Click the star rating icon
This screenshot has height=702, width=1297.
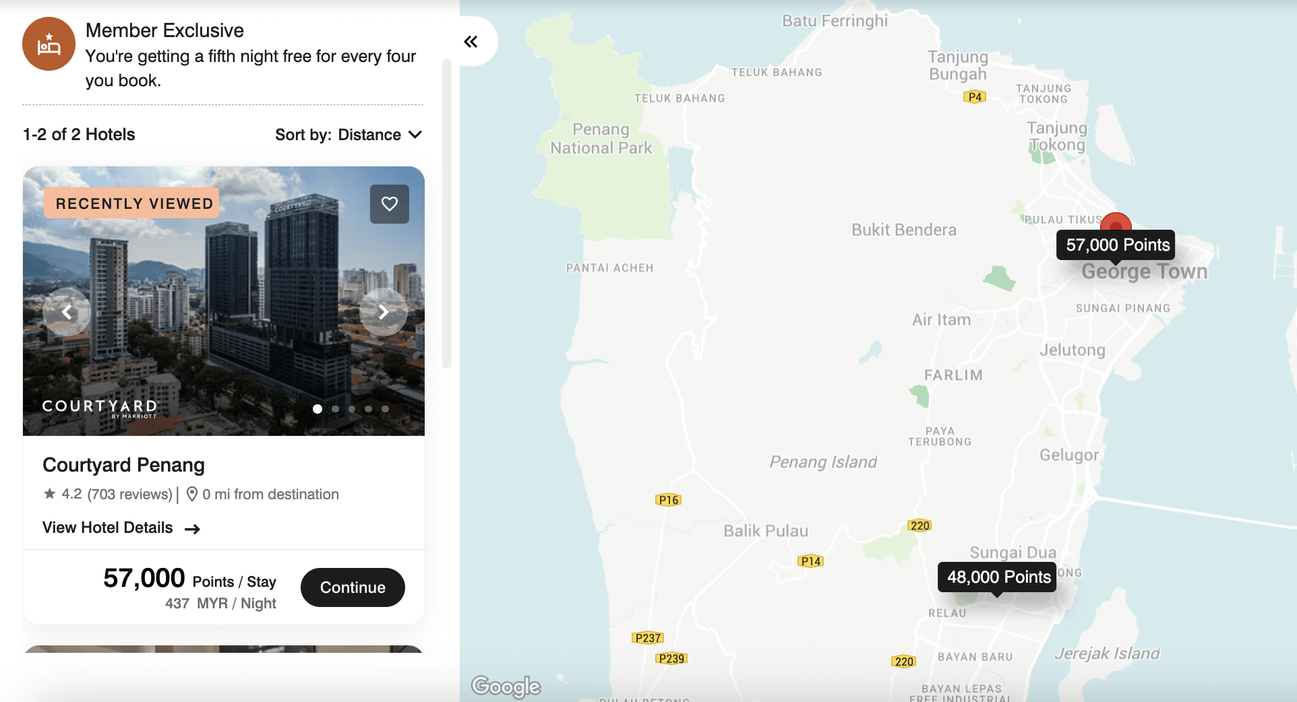pyautogui.click(x=49, y=494)
